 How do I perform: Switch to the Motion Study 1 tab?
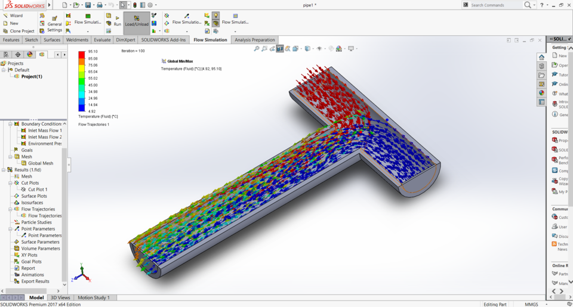[x=94, y=297]
